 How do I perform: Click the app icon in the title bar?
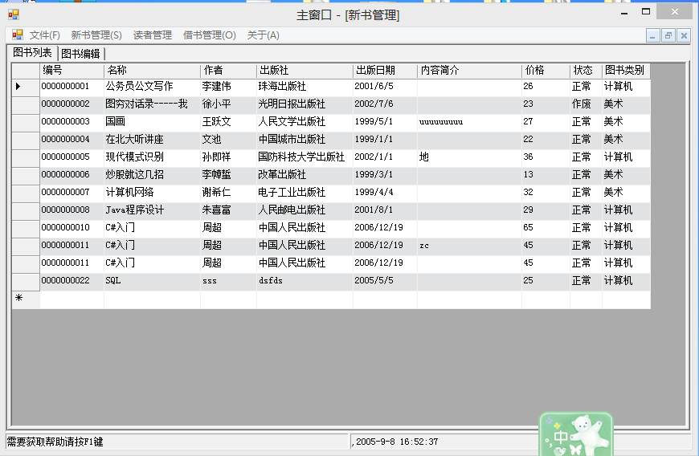[13, 14]
